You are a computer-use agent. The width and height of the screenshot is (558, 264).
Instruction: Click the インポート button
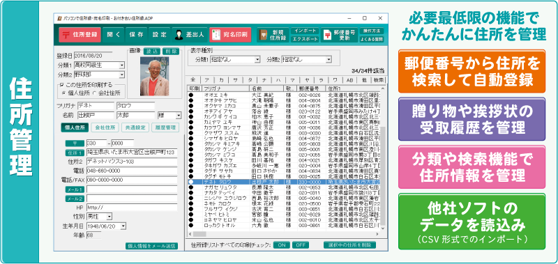305,31
